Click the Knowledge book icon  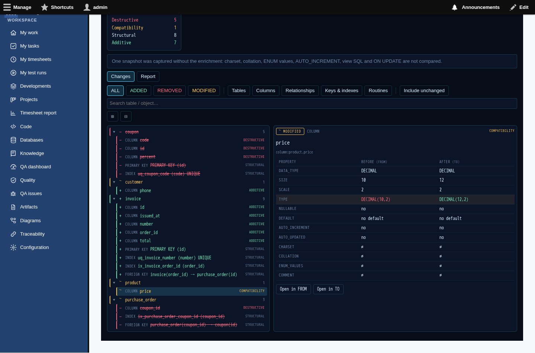coord(13,153)
